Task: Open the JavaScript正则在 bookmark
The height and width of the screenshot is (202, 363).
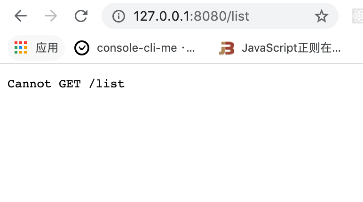Action: click(291, 47)
